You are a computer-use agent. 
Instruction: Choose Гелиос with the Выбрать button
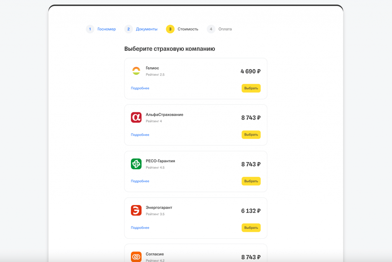click(x=251, y=88)
